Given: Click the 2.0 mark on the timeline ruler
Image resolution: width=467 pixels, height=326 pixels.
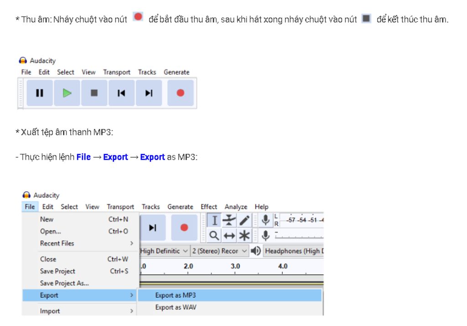Looking at the screenshot, I should point(188,266).
